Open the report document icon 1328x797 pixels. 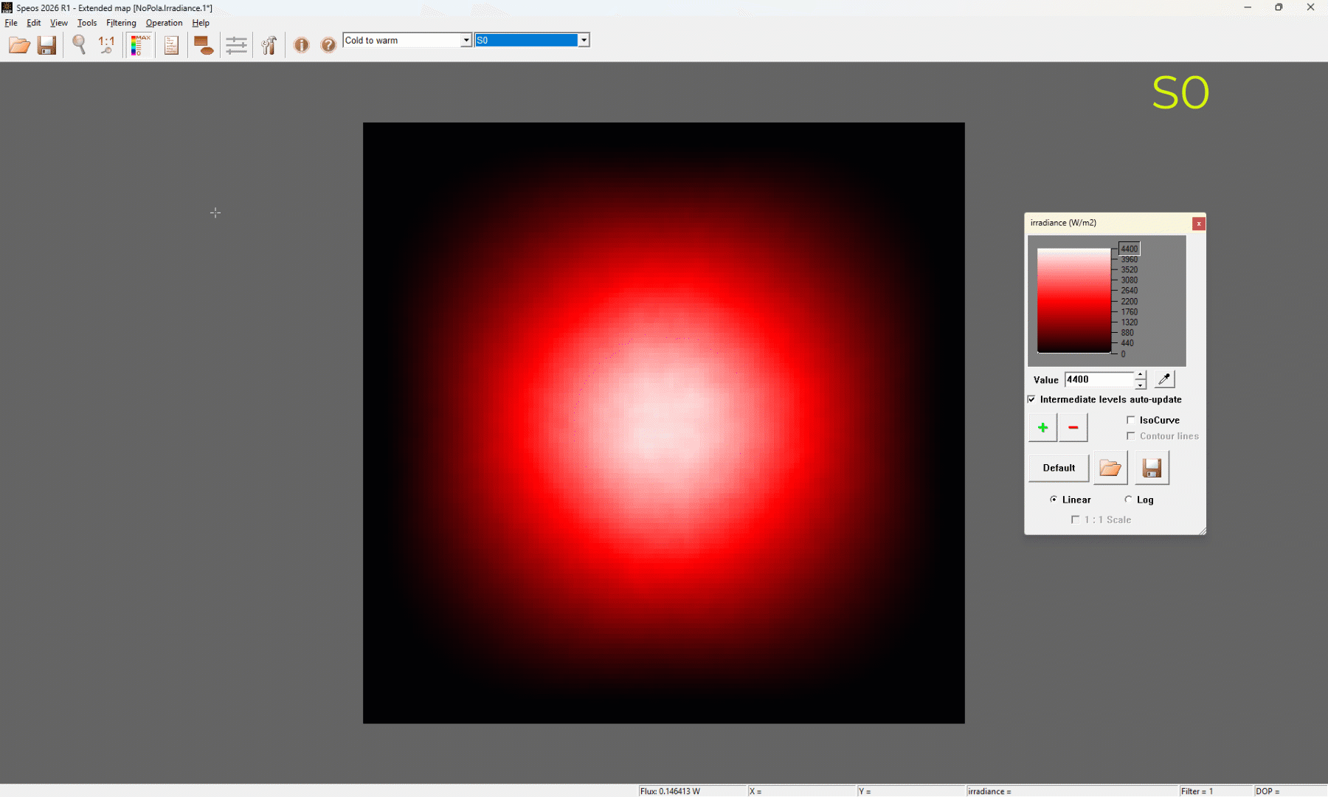(x=171, y=45)
